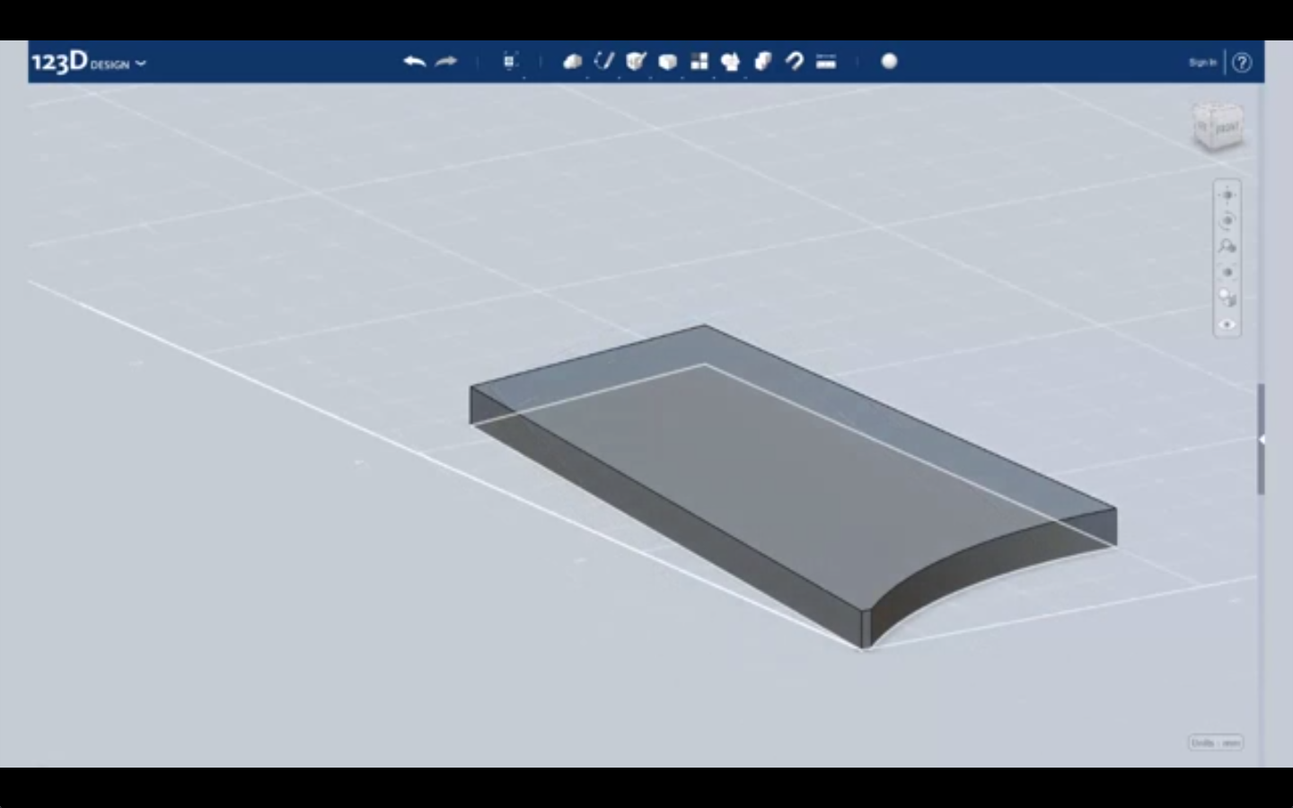Open the Construct tools menu
1293x808 pixels.
click(x=637, y=61)
